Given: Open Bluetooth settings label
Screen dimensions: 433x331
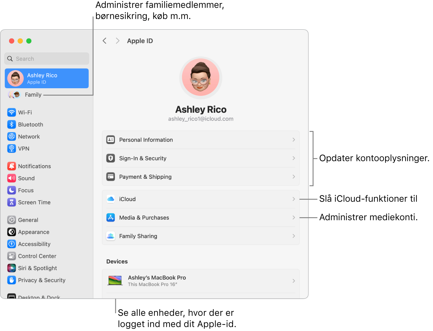Looking at the screenshot, I should [x=30, y=124].
